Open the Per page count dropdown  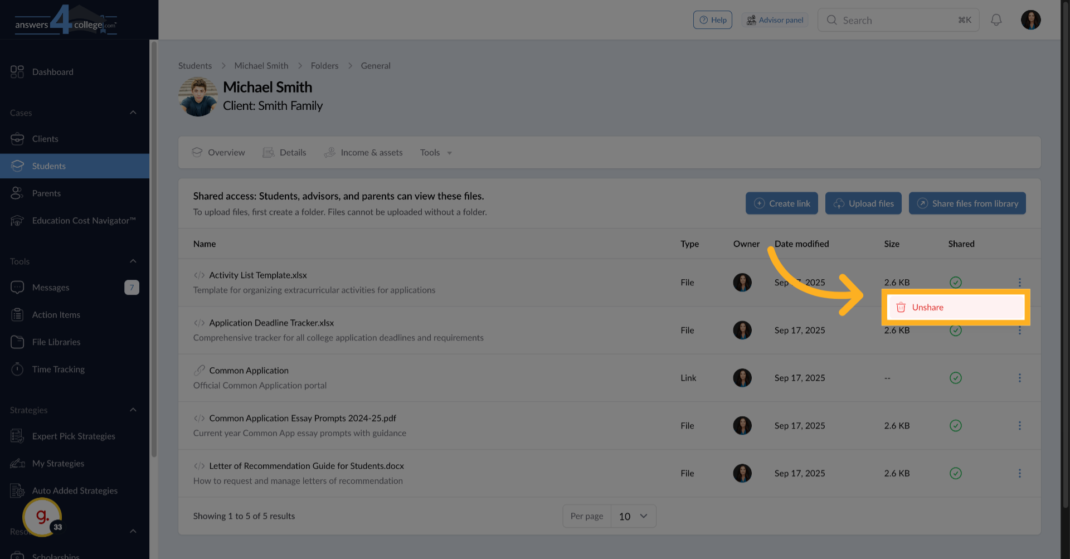tap(633, 516)
